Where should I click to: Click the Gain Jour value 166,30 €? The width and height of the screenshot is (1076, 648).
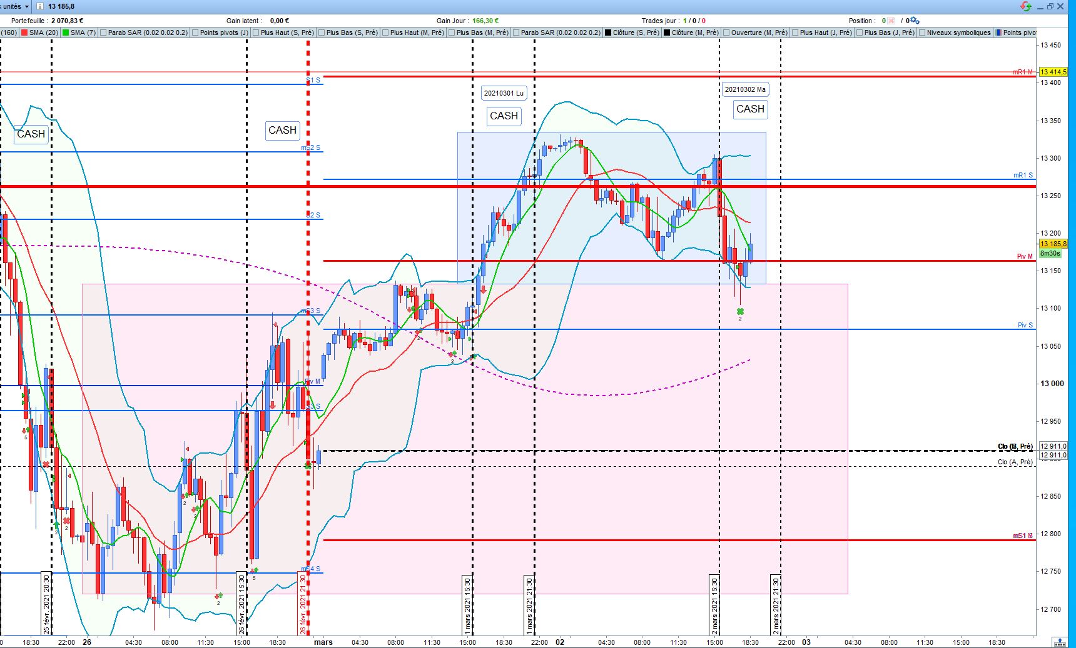(485, 21)
